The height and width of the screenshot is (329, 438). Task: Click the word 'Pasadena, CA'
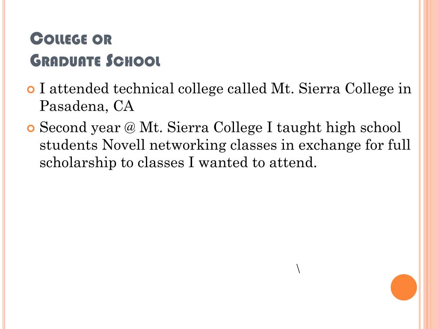click(86, 106)
